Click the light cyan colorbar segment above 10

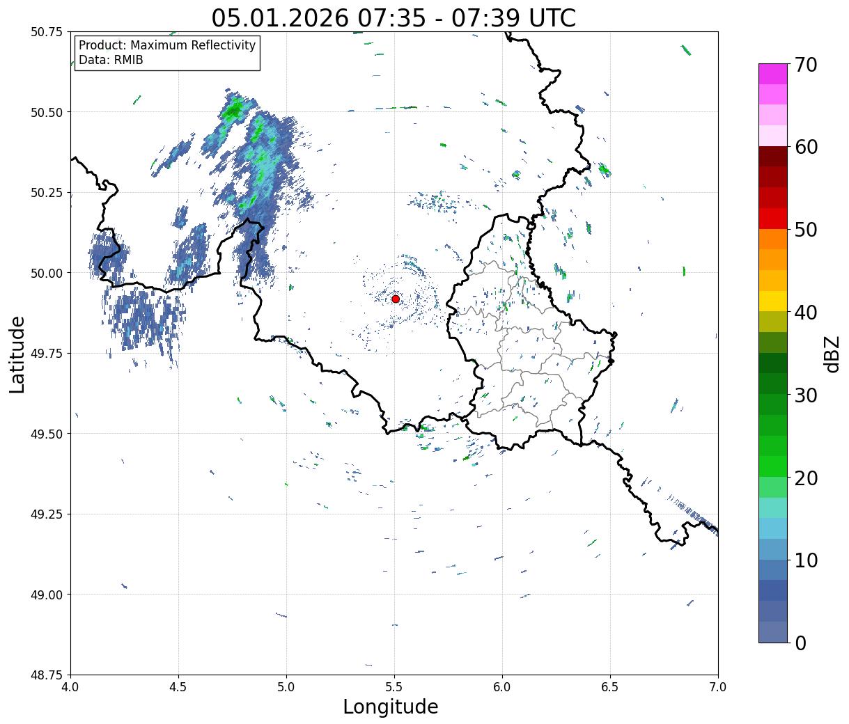773,528
